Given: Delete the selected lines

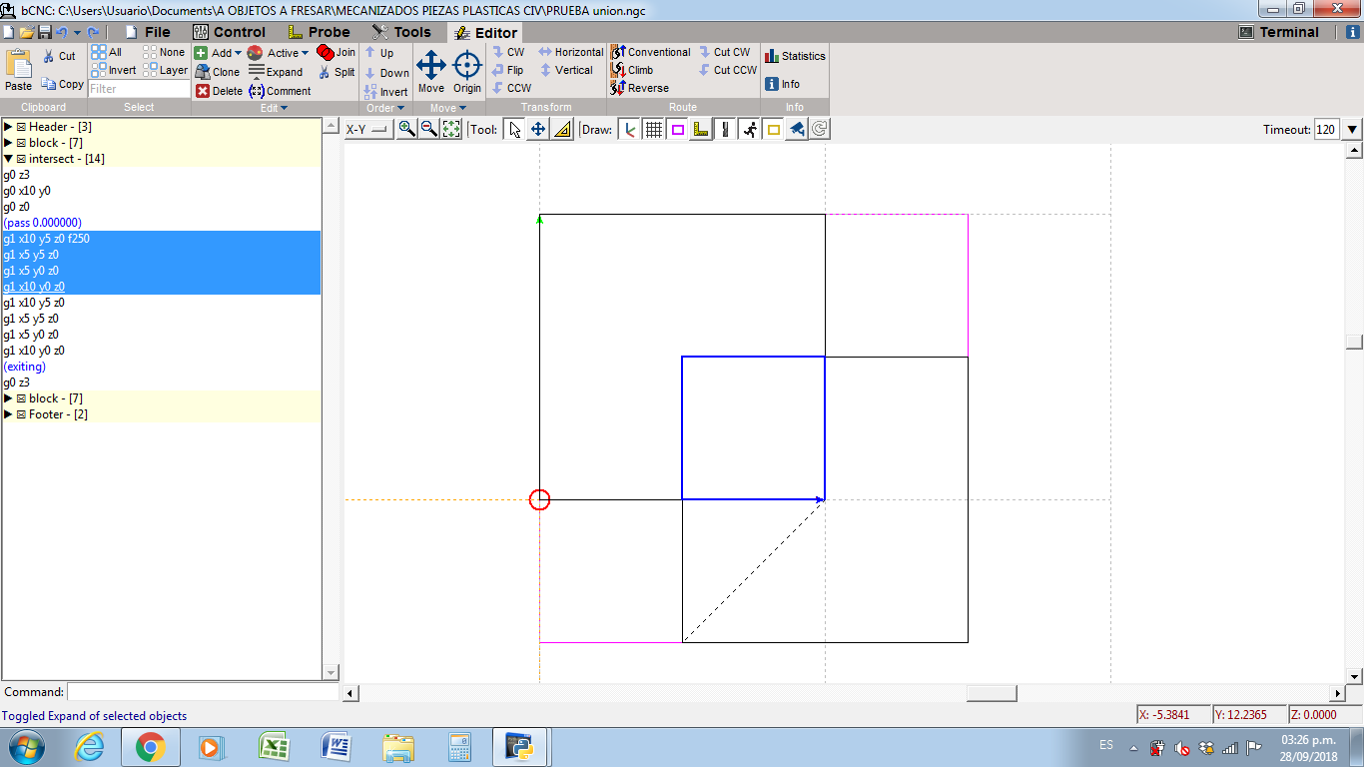Looking at the screenshot, I should point(219,91).
